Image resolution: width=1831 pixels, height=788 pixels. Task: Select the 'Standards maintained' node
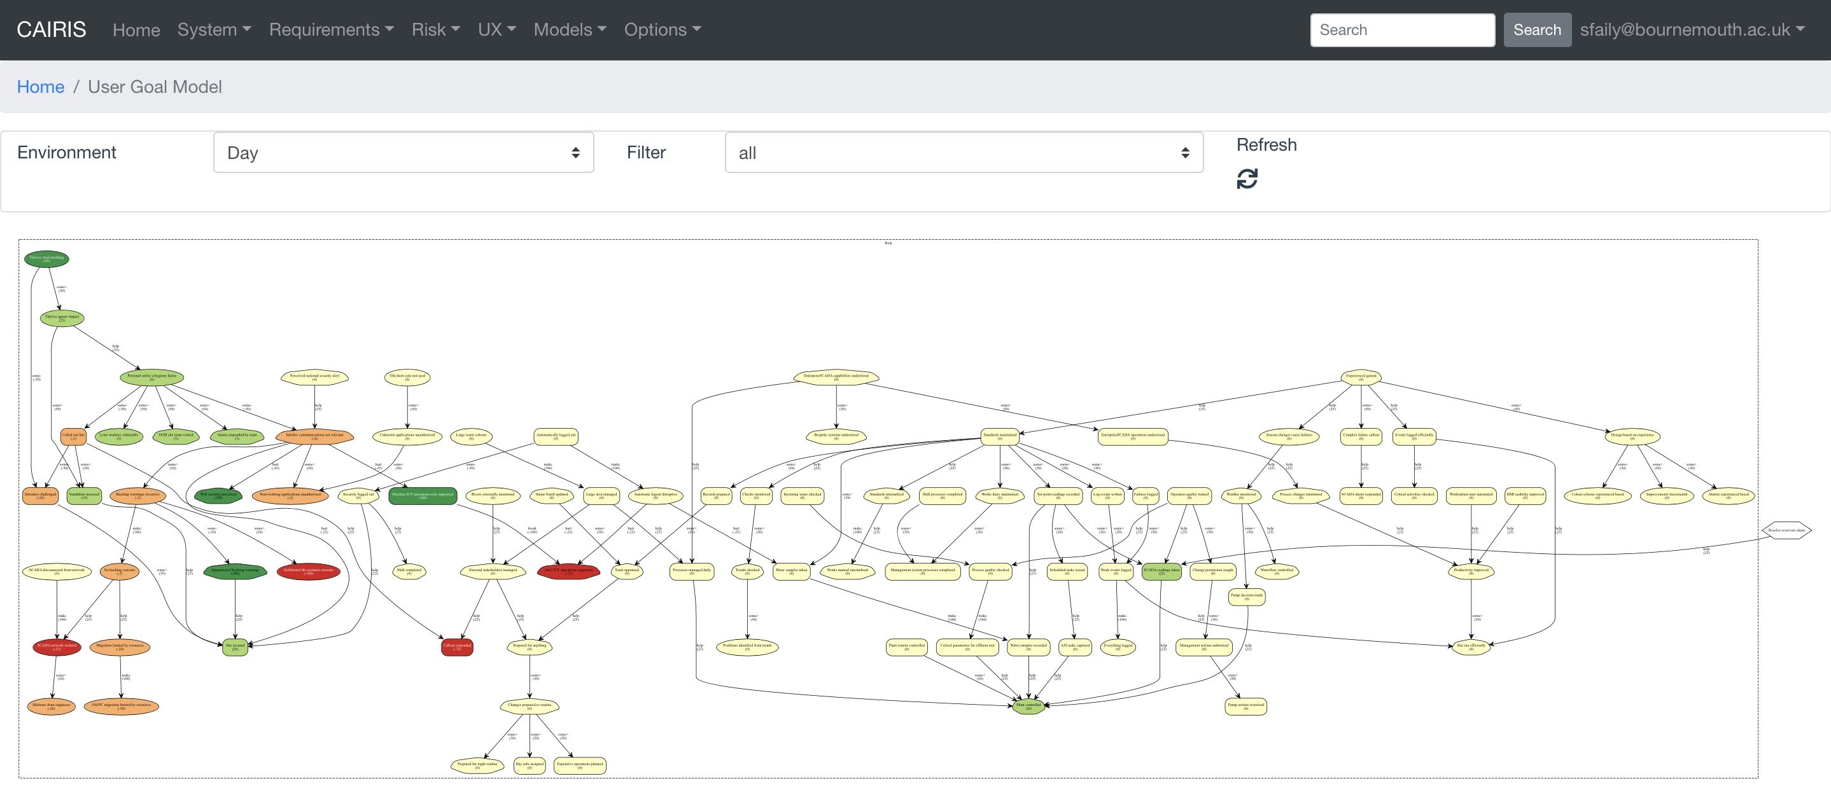coord(1000,438)
